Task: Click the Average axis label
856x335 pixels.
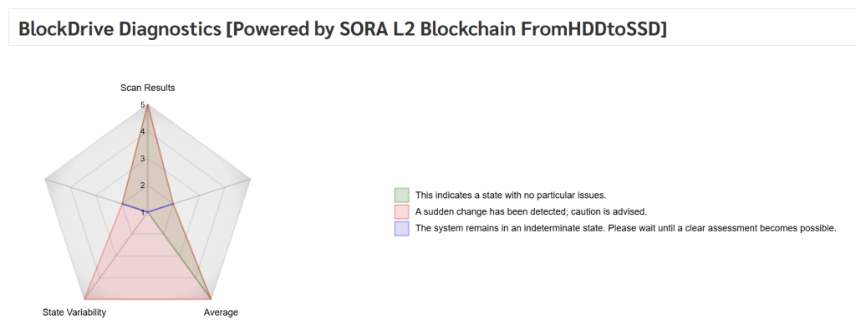Action: point(221,312)
